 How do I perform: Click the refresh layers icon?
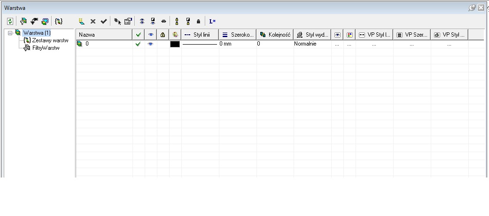pyautogui.click(x=10, y=21)
